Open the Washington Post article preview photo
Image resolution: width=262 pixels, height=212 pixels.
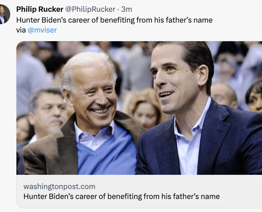[139, 108]
